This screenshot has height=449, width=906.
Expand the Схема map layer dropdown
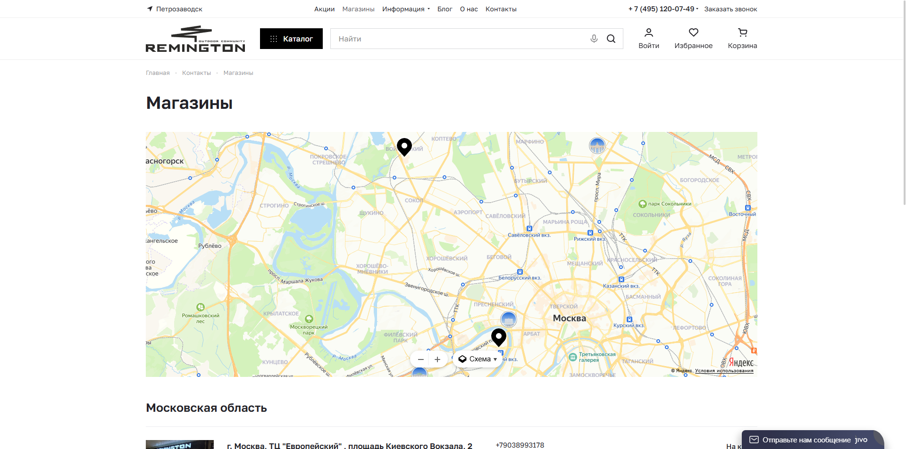[478, 359]
